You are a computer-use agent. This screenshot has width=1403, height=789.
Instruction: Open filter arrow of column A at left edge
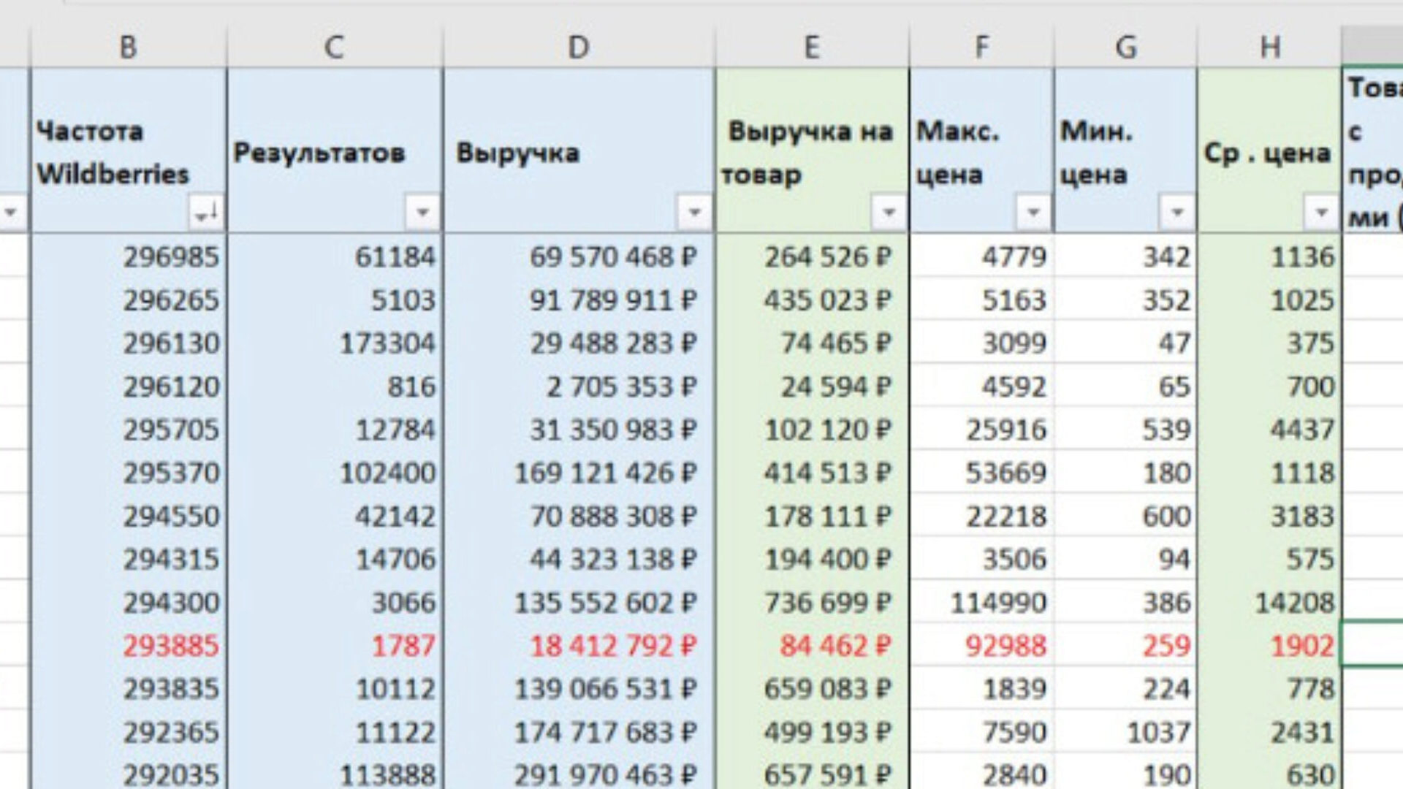tap(11, 213)
